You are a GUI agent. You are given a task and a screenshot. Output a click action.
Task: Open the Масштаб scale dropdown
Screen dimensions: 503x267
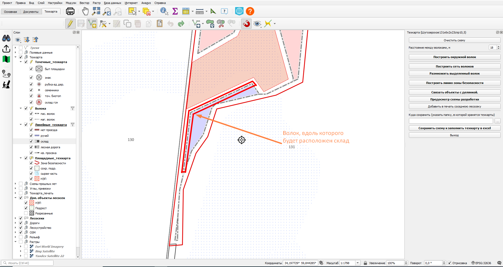(x=358, y=263)
